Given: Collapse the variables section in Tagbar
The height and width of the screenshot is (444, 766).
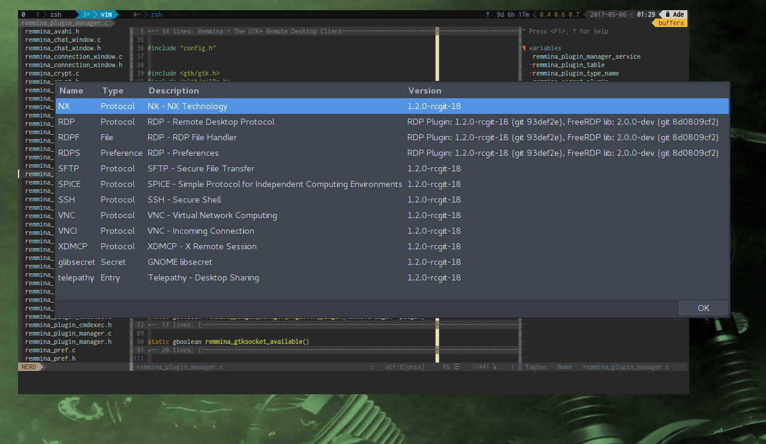Looking at the screenshot, I should point(524,48).
